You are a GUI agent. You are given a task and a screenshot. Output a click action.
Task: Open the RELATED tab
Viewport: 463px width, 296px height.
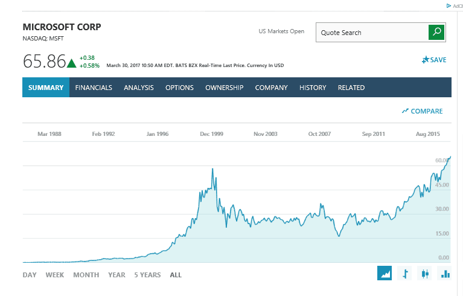(x=351, y=88)
